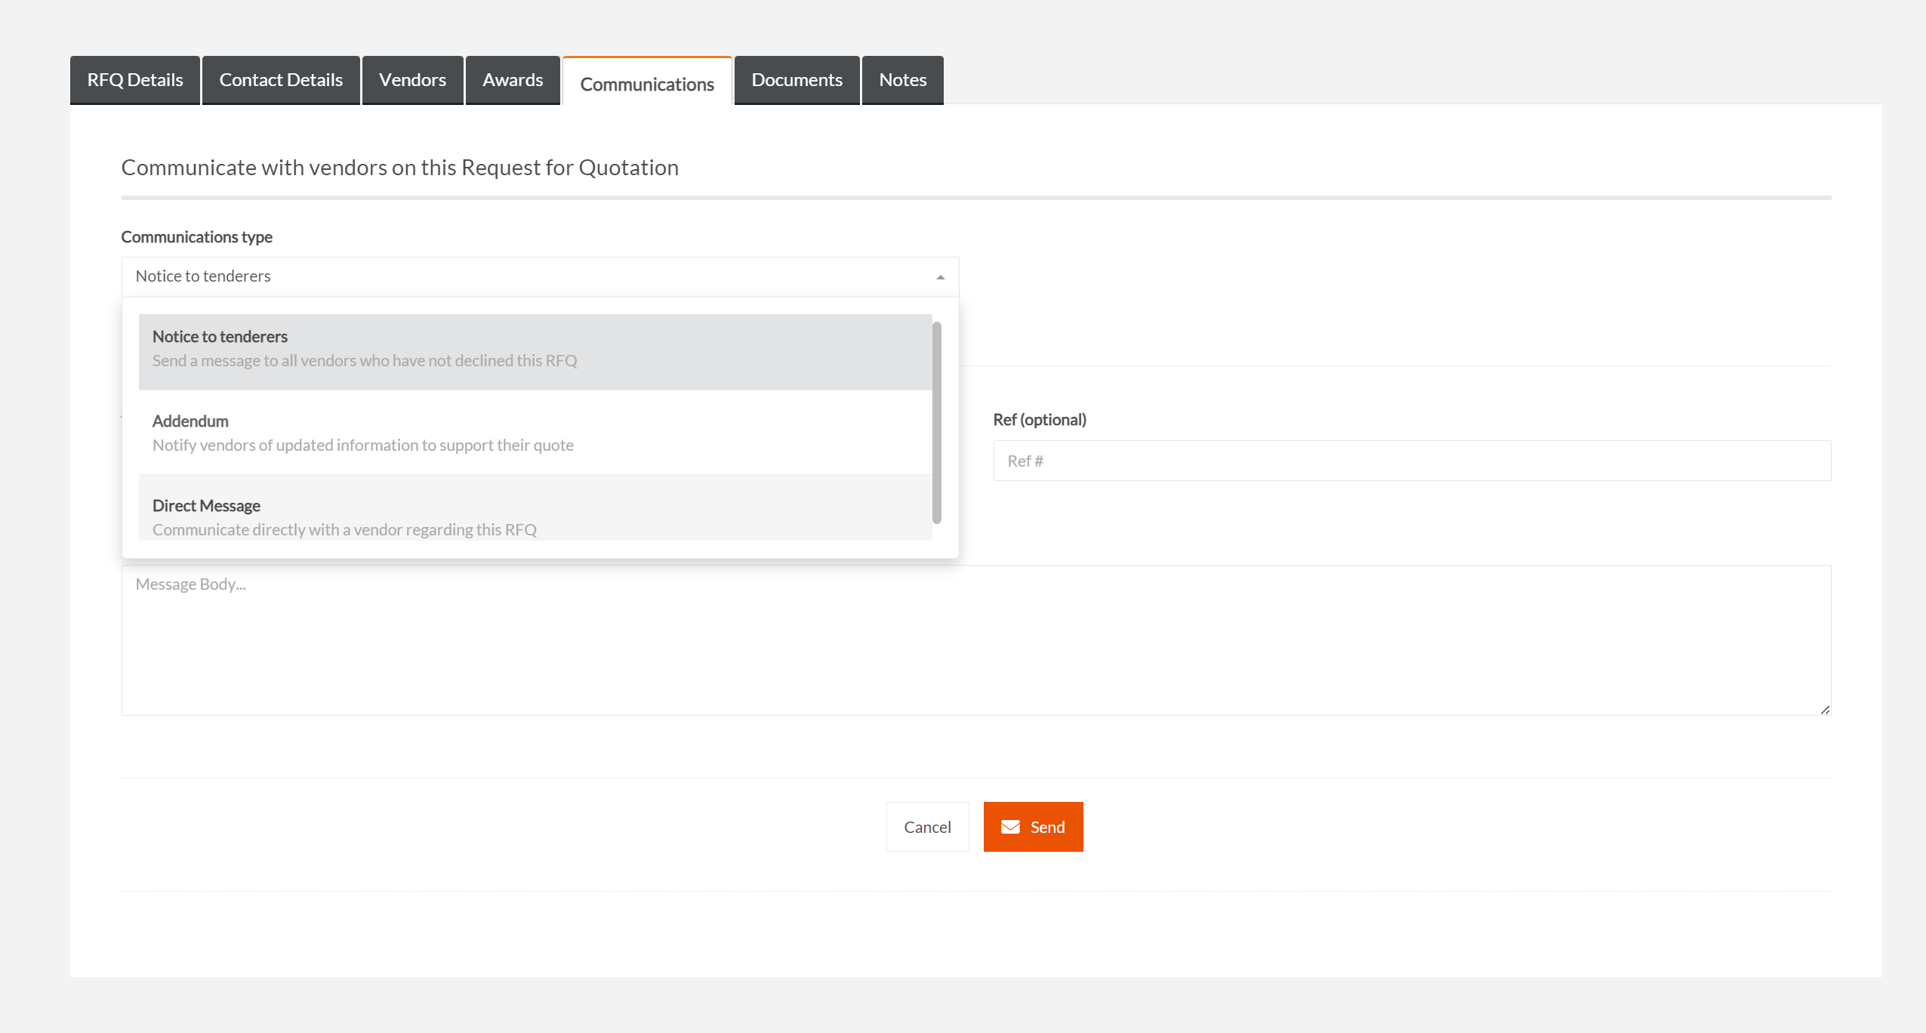This screenshot has width=1926, height=1033.
Task: Select the Communications tab
Action: tap(647, 84)
